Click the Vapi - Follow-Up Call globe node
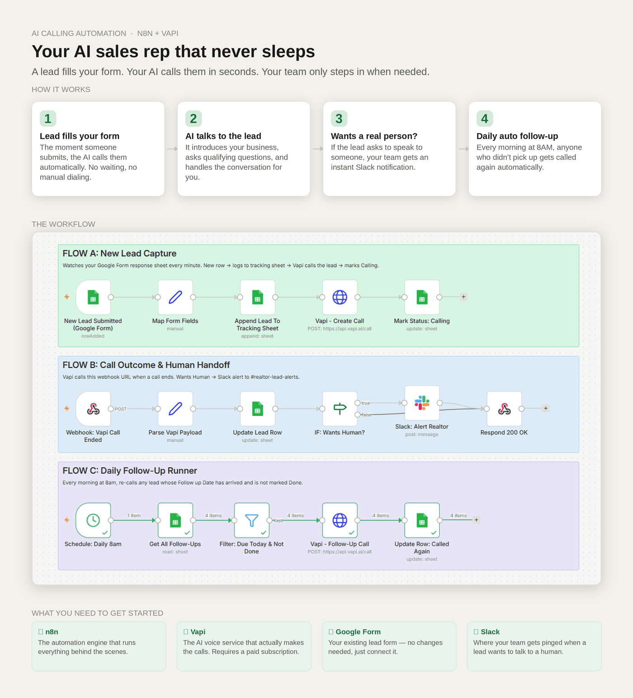Viewport: 633px width, 698px height. pos(340,520)
